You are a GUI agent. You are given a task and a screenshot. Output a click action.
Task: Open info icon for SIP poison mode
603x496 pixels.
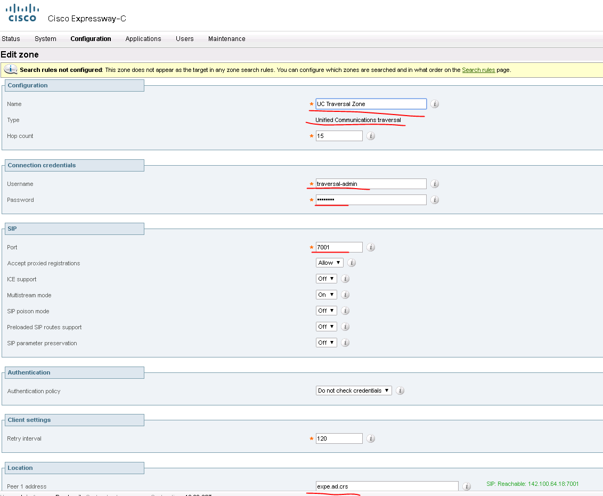tap(345, 311)
